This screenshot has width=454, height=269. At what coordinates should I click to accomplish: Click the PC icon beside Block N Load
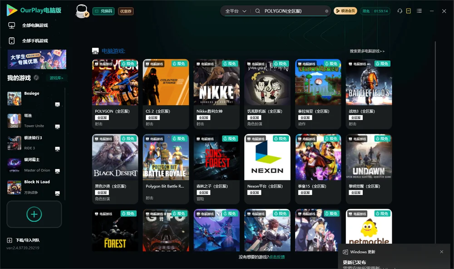click(57, 194)
